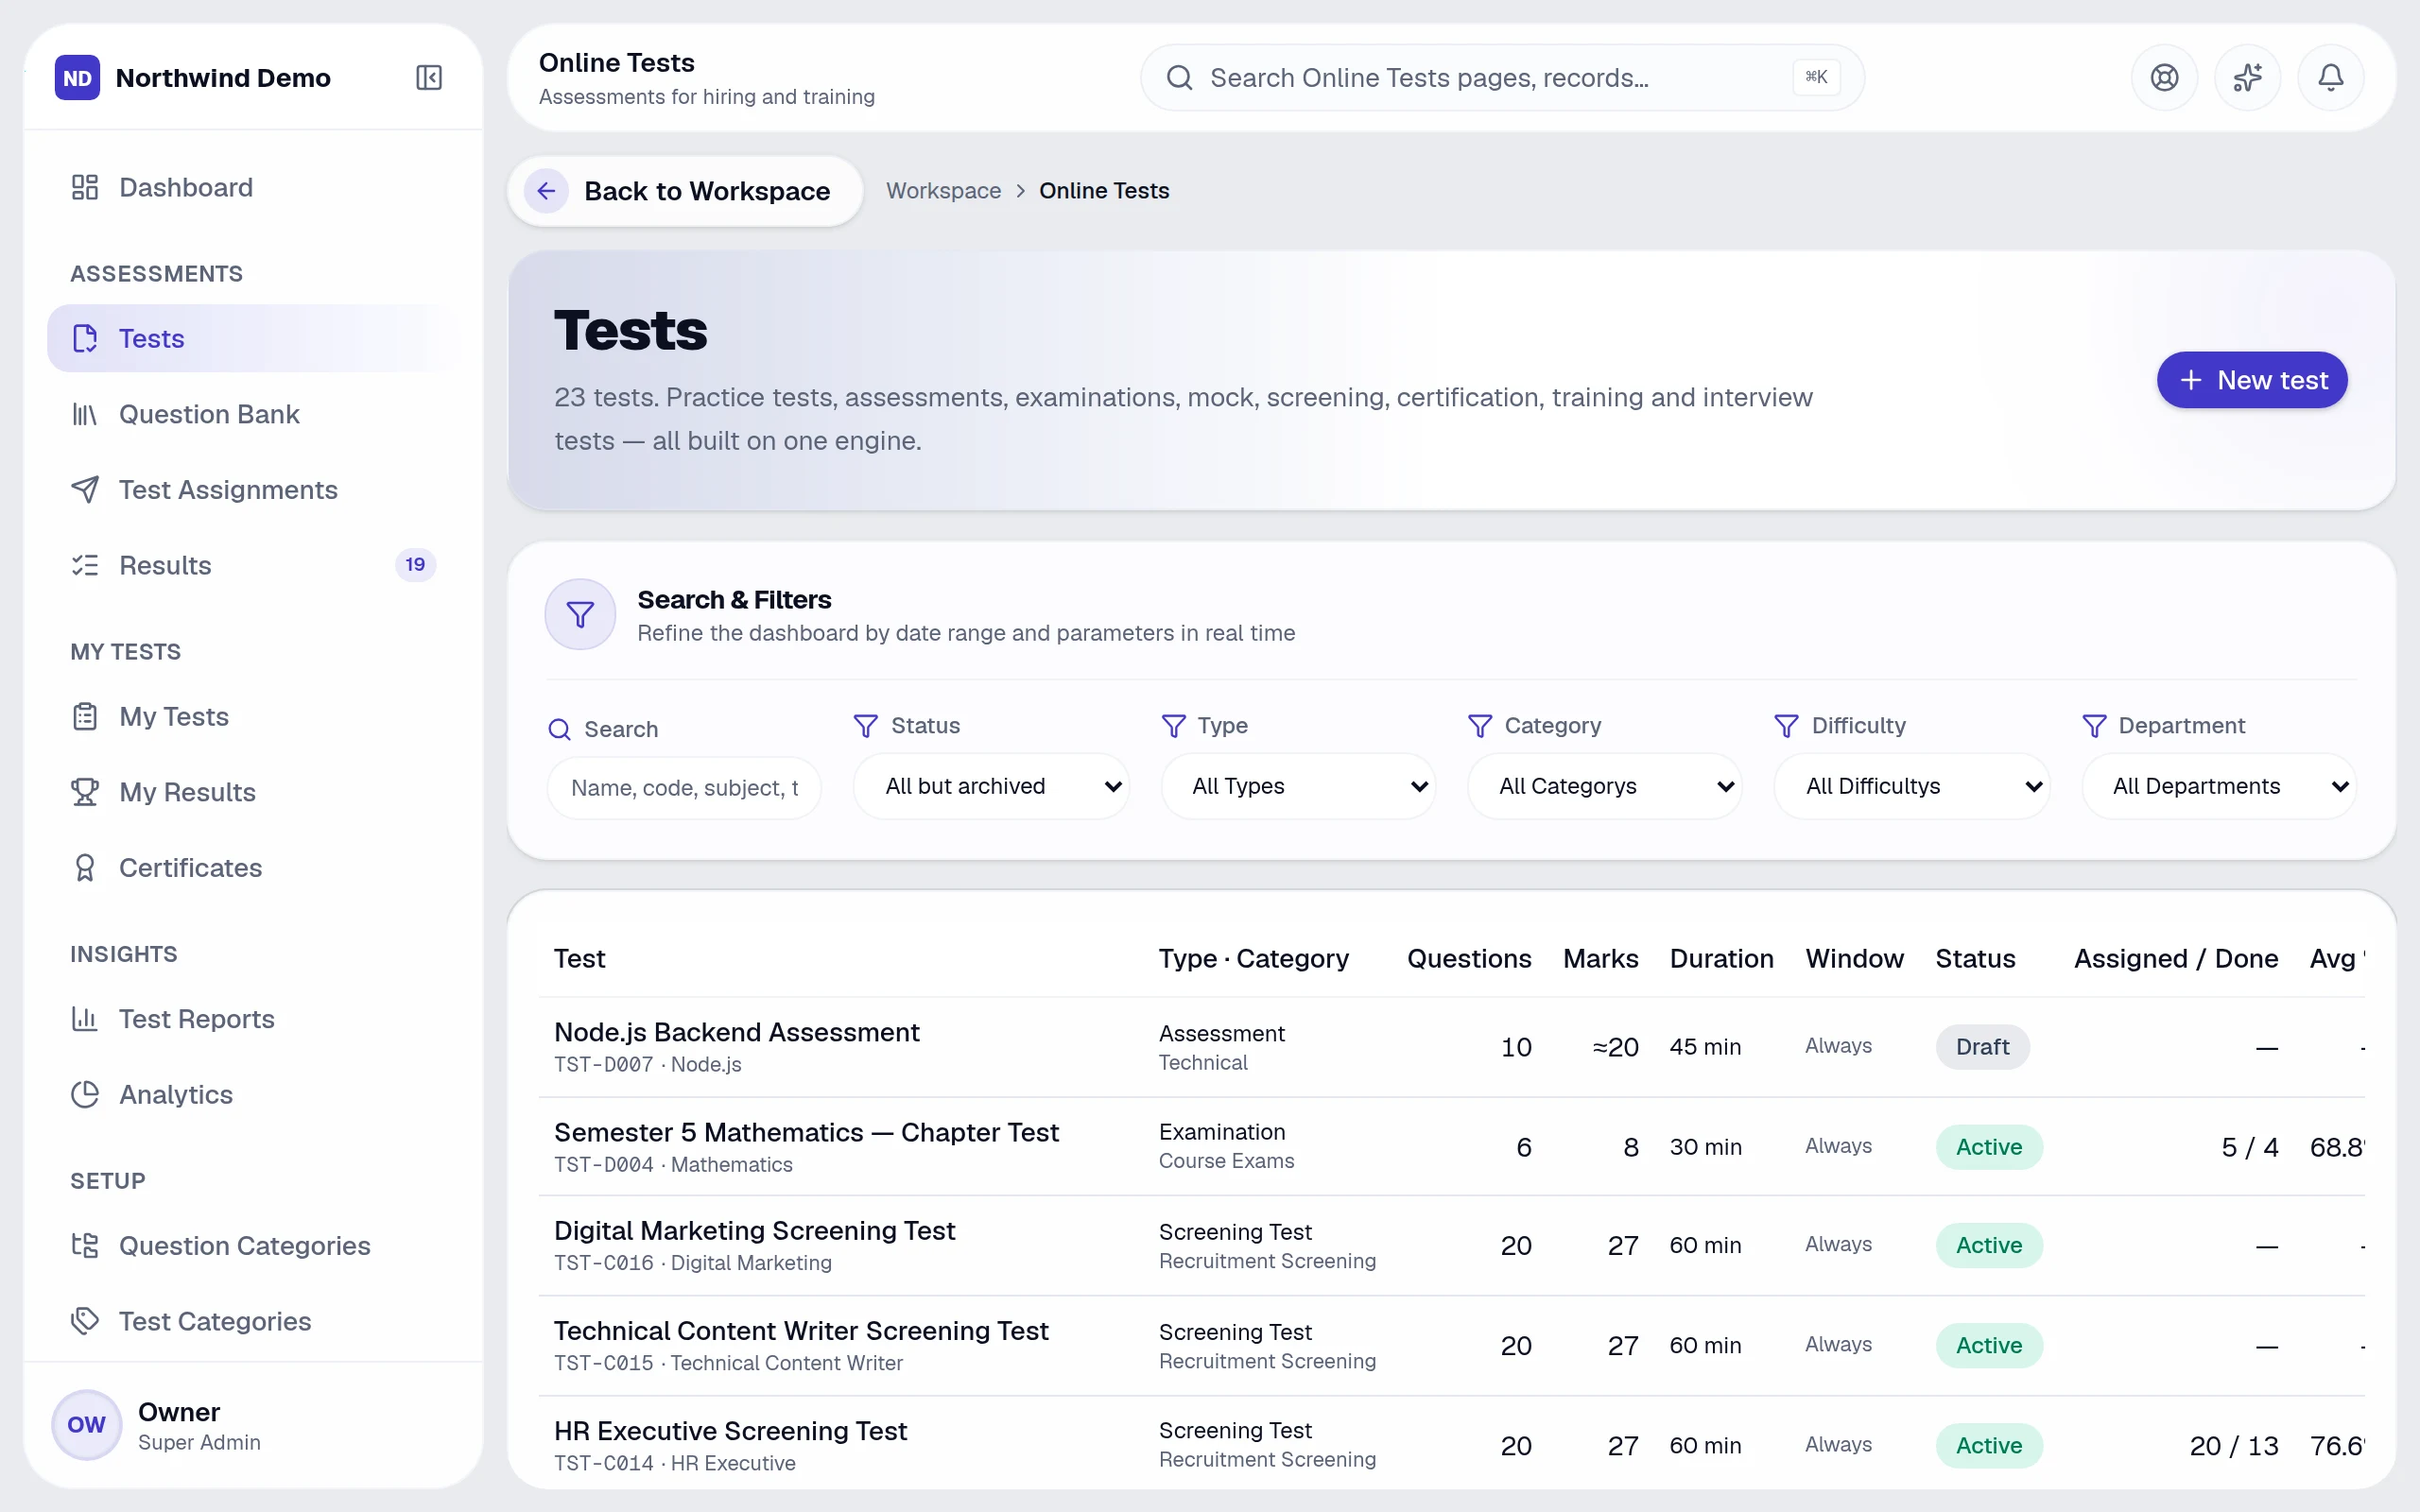Click Back to Workspace button

(x=685, y=191)
